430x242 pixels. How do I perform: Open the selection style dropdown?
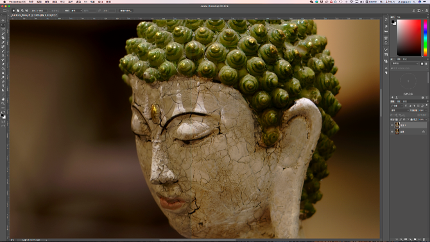[76, 11]
